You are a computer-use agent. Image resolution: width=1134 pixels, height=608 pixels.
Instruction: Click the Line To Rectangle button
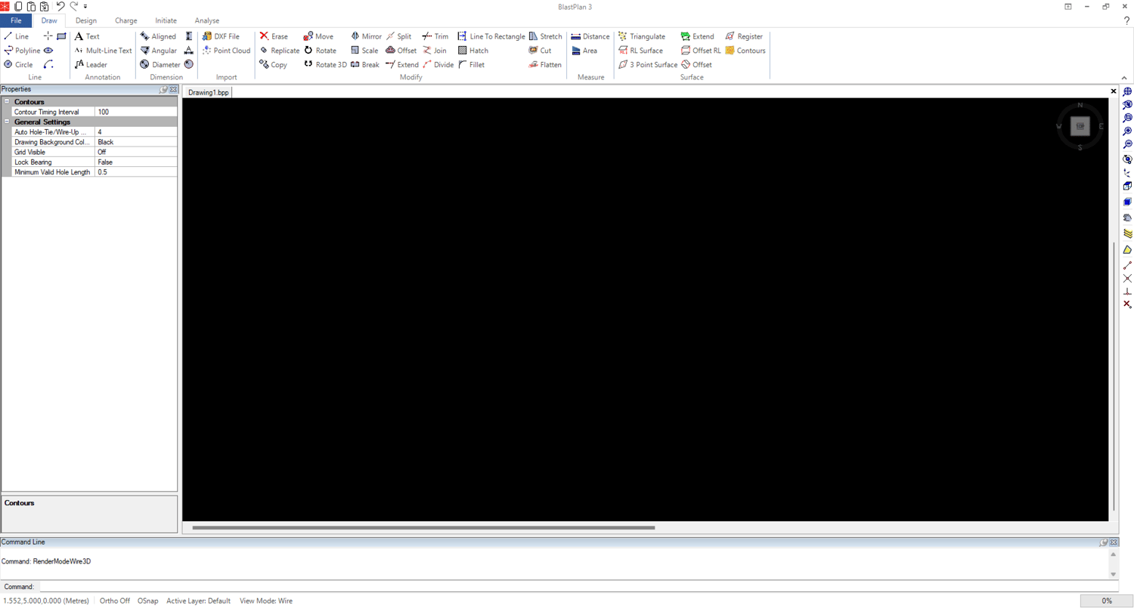point(491,36)
